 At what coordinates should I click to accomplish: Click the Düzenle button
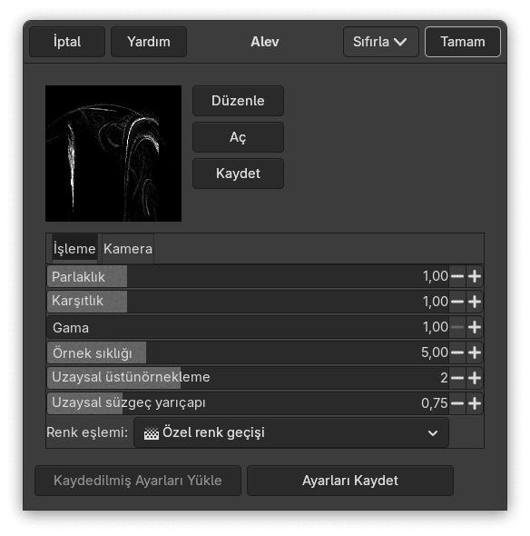coord(238,101)
